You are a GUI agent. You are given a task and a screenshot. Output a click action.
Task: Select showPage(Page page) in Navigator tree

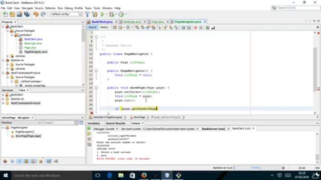click(28, 136)
